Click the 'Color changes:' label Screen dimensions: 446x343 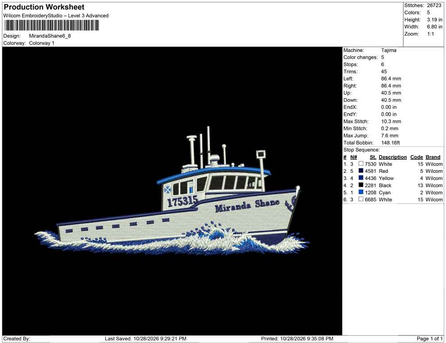360,58
